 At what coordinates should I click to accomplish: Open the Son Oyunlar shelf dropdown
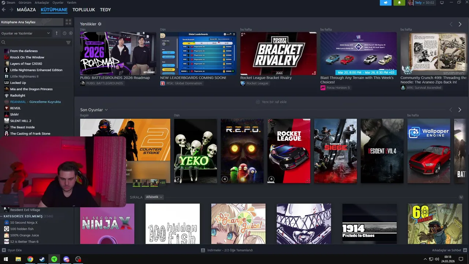pos(106,110)
